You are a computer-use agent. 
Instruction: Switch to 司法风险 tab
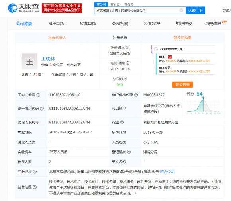56,24
